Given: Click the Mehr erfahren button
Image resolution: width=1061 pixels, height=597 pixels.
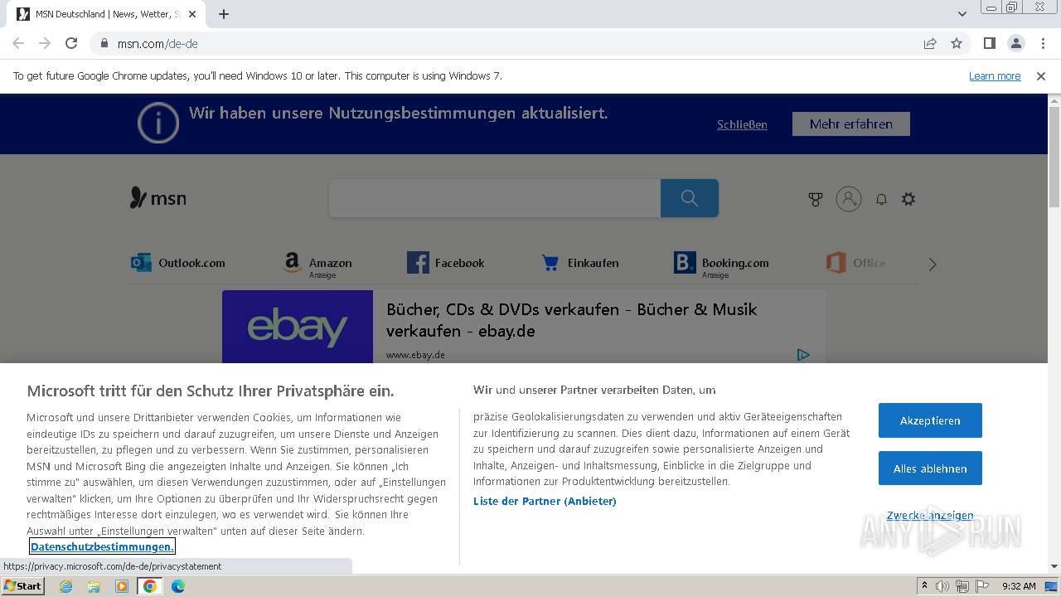Looking at the screenshot, I should click(851, 124).
